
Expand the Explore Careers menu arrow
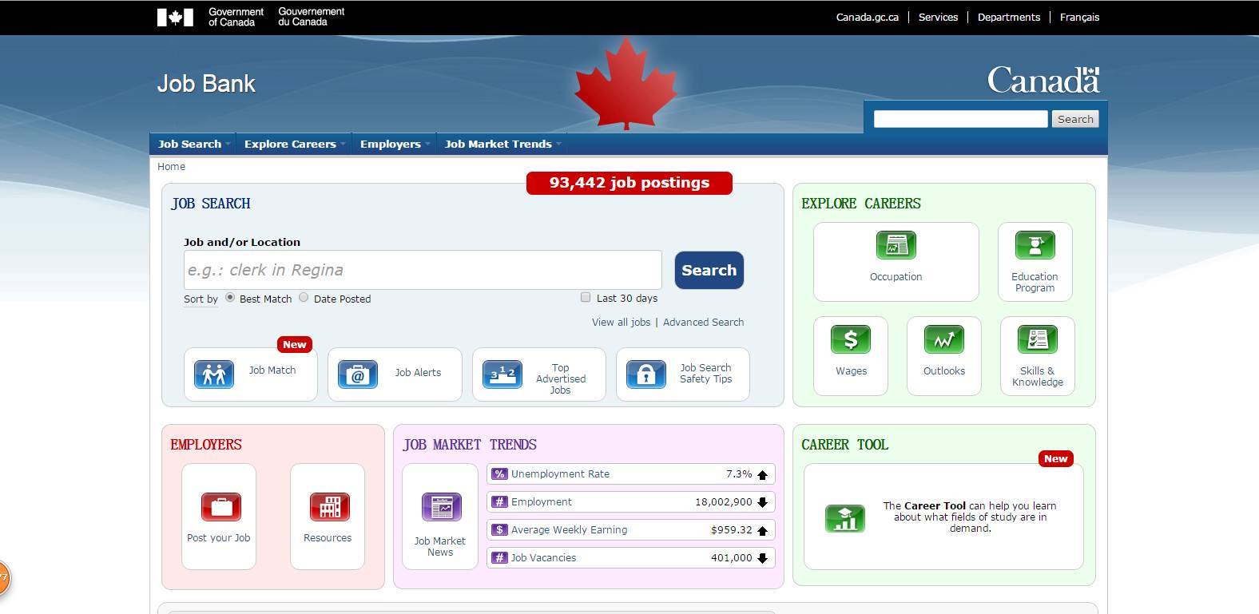344,145
